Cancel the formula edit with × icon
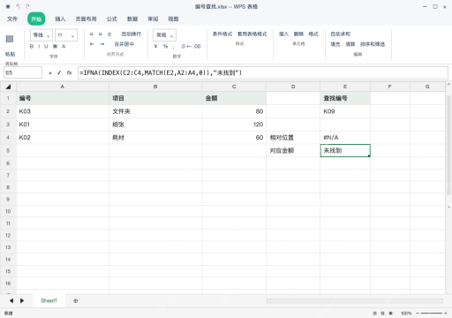Screen dimensions: 452x318 click(x=50, y=73)
